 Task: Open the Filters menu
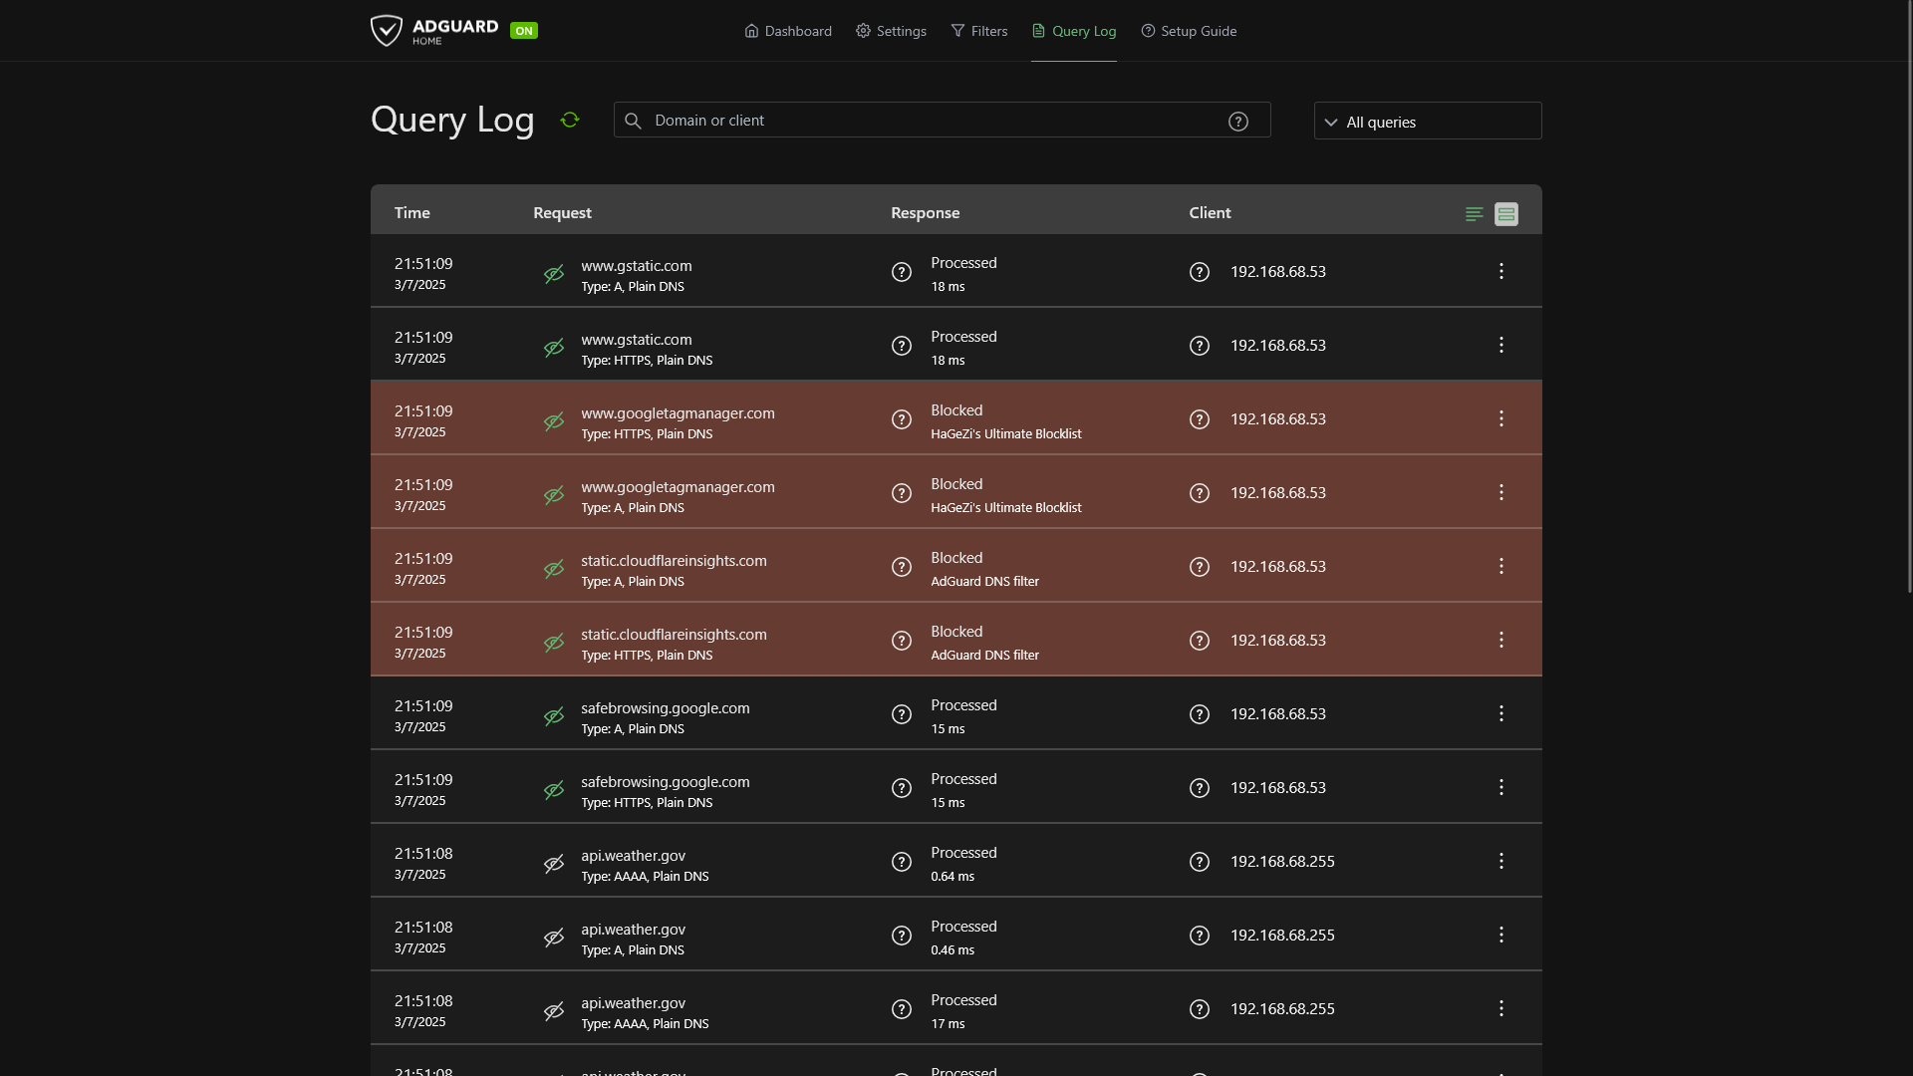pyautogui.click(x=979, y=31)
